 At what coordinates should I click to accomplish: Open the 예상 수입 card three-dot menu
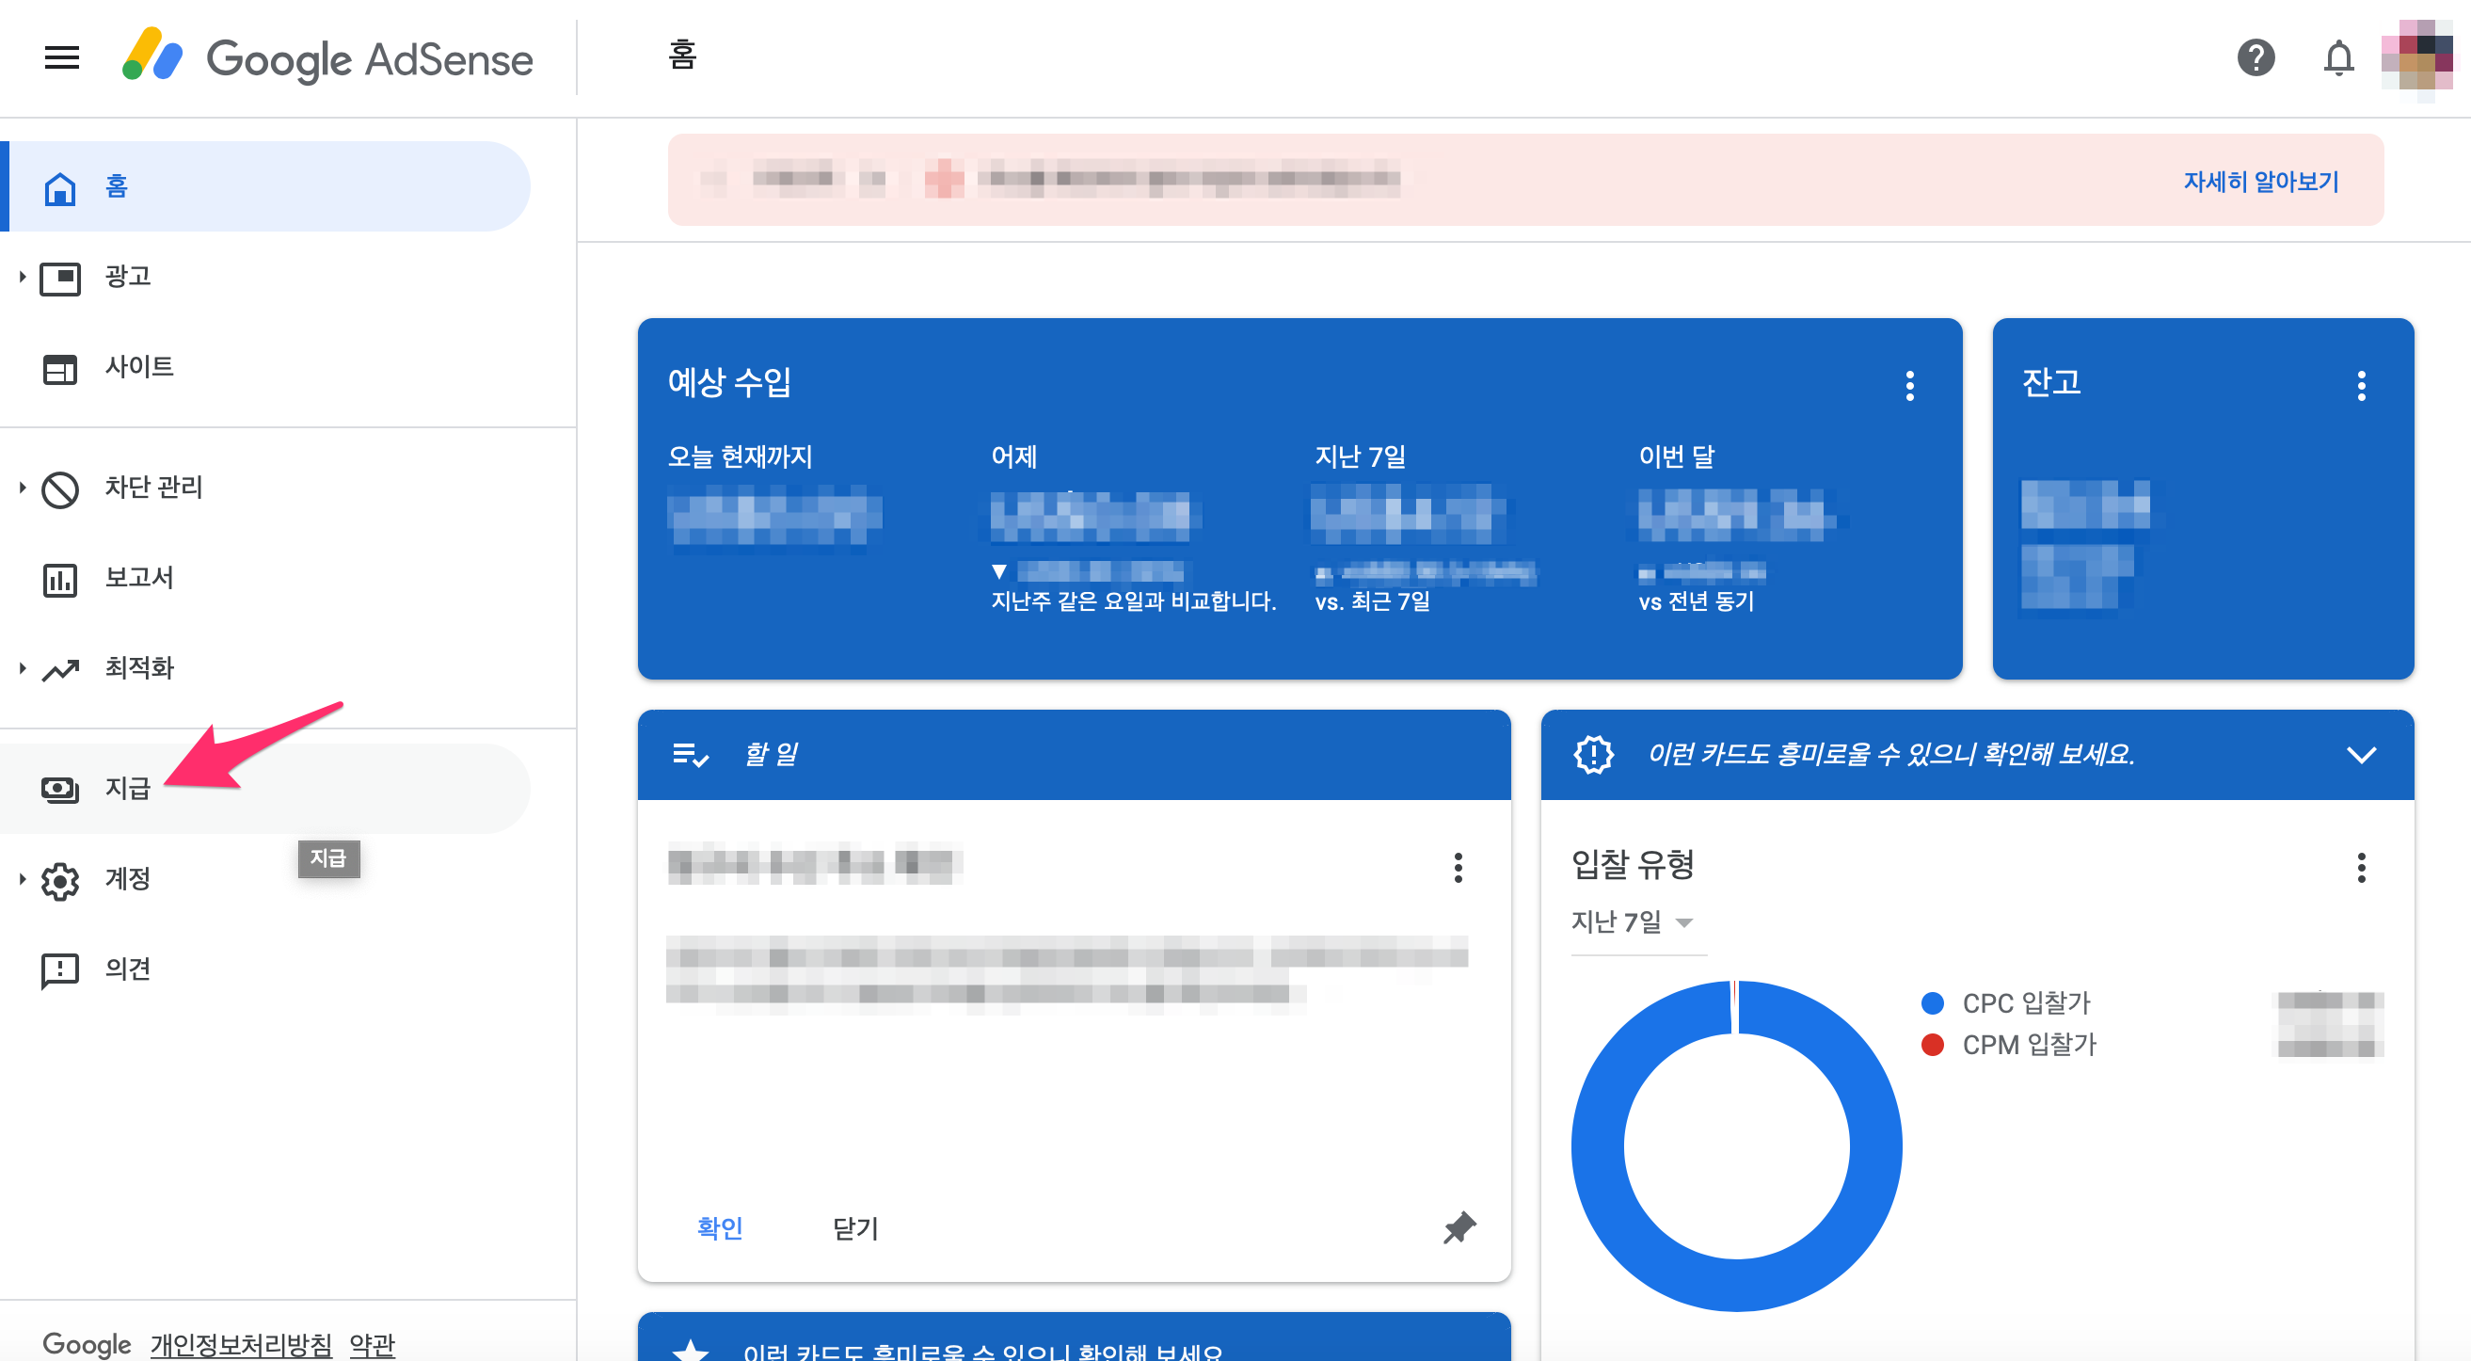click(1909, 386)
